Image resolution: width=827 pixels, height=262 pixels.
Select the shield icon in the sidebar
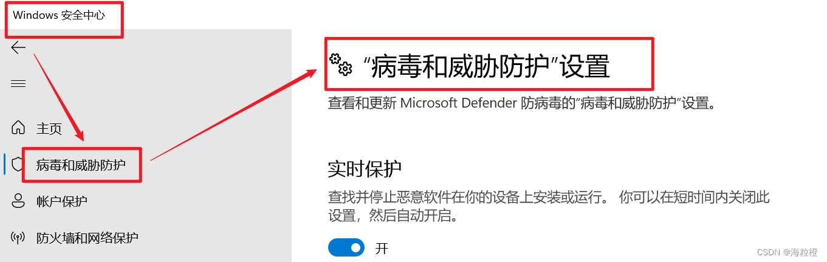(18, 164)
